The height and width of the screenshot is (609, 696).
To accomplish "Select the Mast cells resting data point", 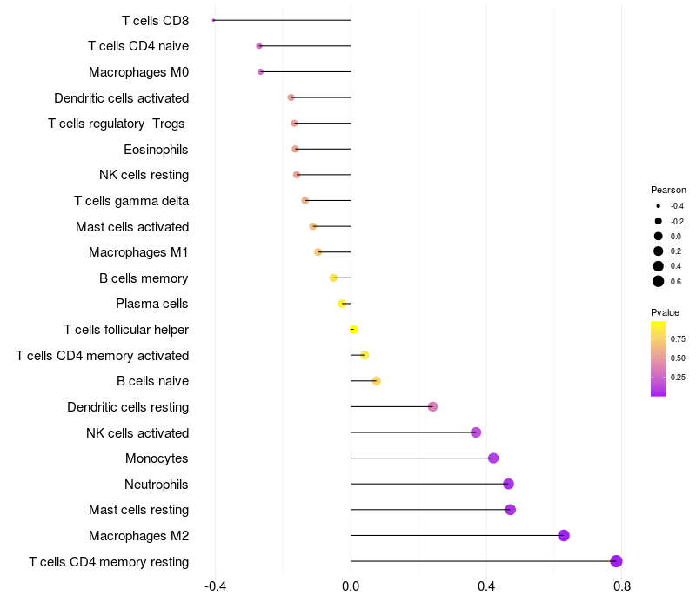I will pyautogui.click(x=511, y=510).
